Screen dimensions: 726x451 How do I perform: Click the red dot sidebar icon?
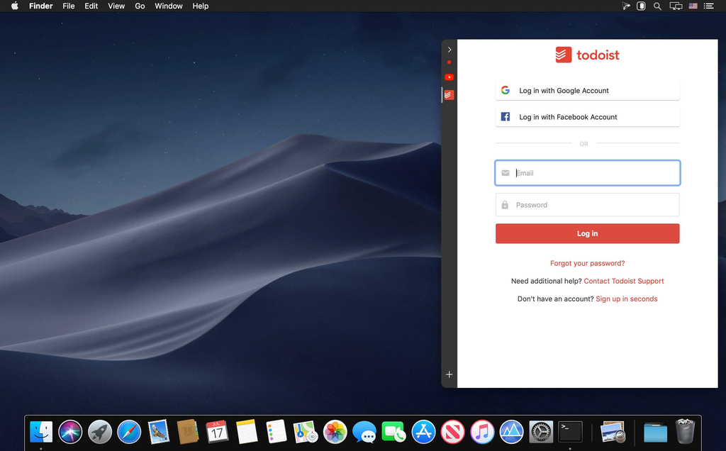pyautogui.click(x=449, y=62)
